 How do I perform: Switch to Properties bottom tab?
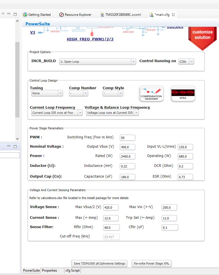coord(49,270)
